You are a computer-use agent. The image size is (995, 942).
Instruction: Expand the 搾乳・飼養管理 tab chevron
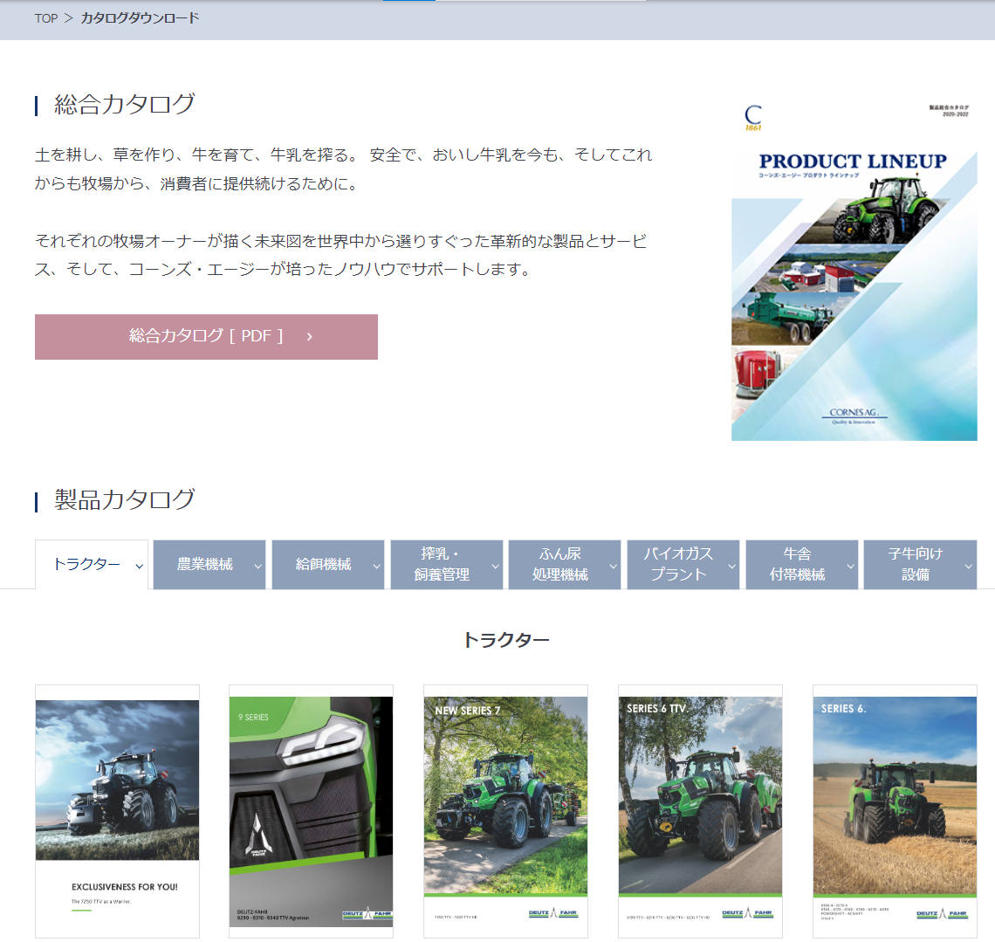pyautogui.click(x=495, y=566)
